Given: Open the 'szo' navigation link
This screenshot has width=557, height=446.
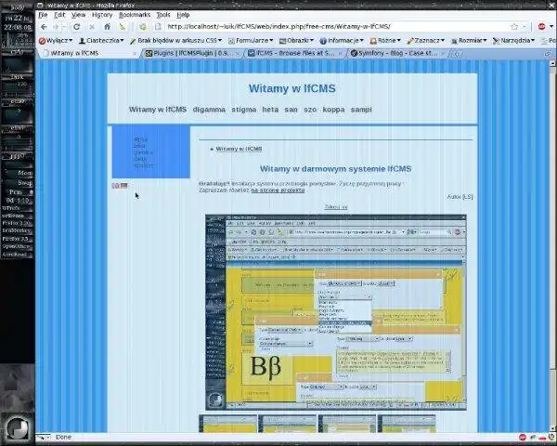Looking at the screenshot, I should point(310,110).
